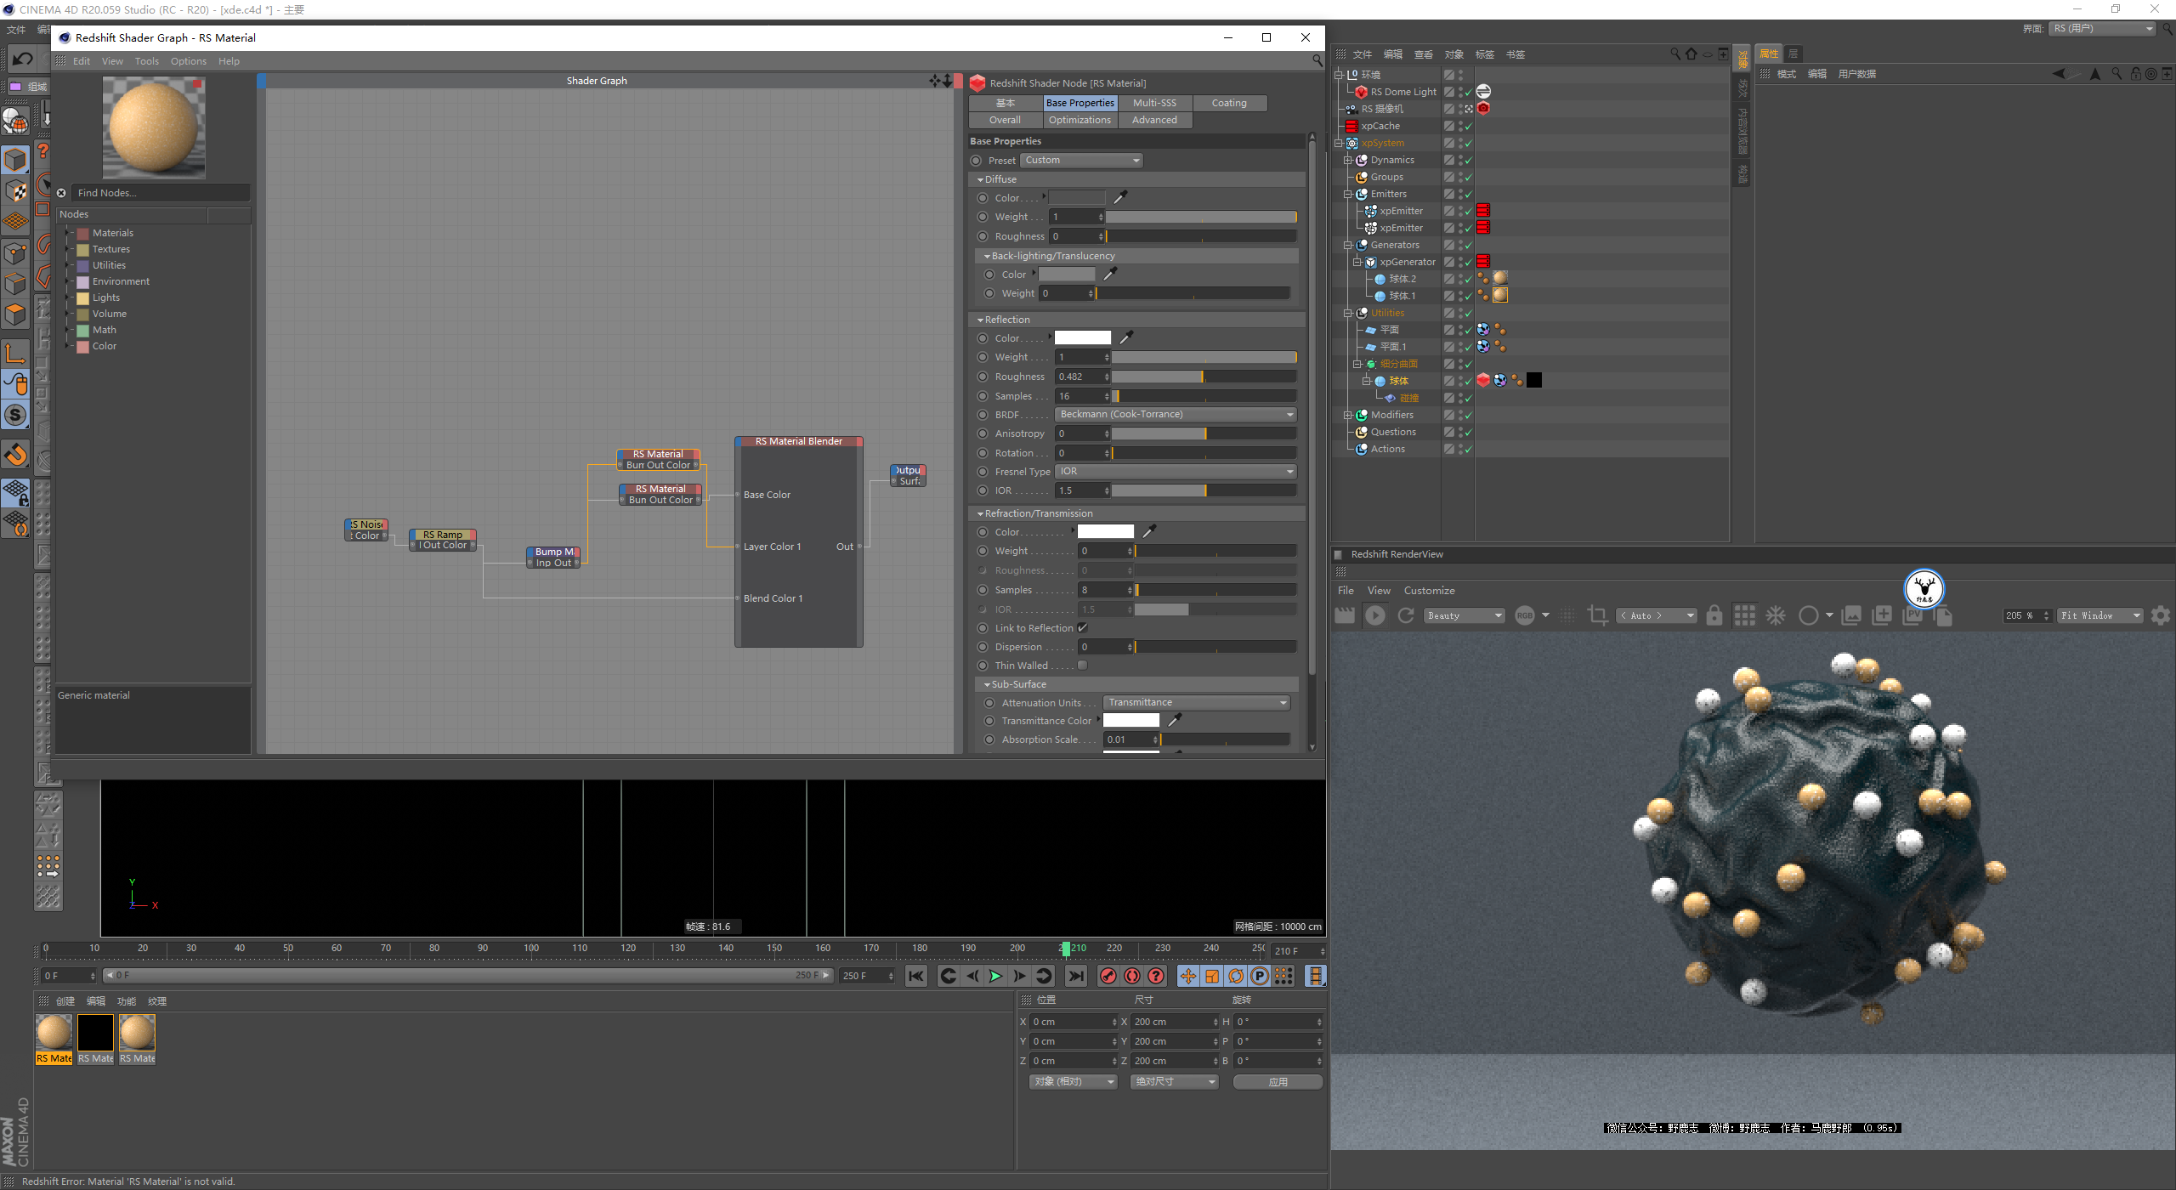The width and height of the screenshot is (2176, 1190).
Task: Start the Redshift RenderView render button
Action: tap(1374, 615)
